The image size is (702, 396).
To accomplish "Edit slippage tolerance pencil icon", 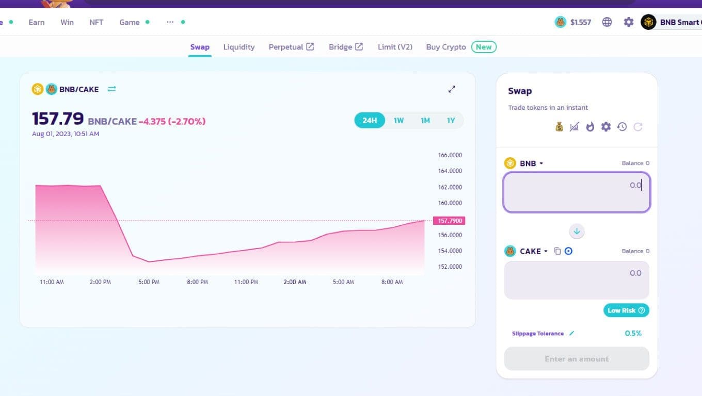I will tap(571, 334).
